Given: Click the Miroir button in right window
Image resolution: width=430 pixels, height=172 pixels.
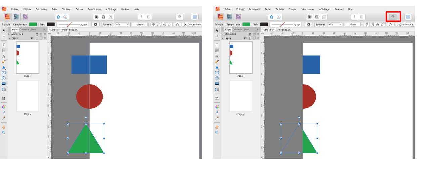Looking at the screenshot, I should pyautogui.click(x=353, y=24).
